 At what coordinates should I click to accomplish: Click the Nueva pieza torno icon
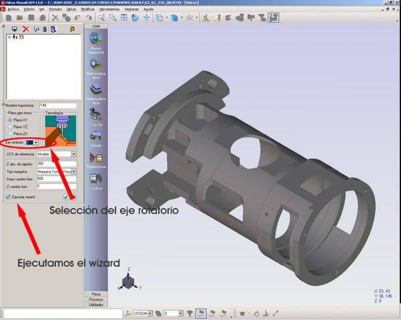[x=95, y=65]
